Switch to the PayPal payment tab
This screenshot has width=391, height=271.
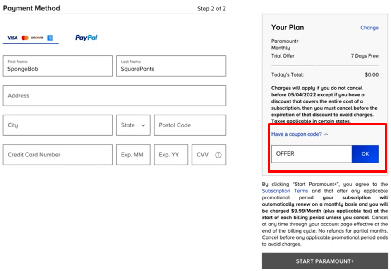(86, 38)
